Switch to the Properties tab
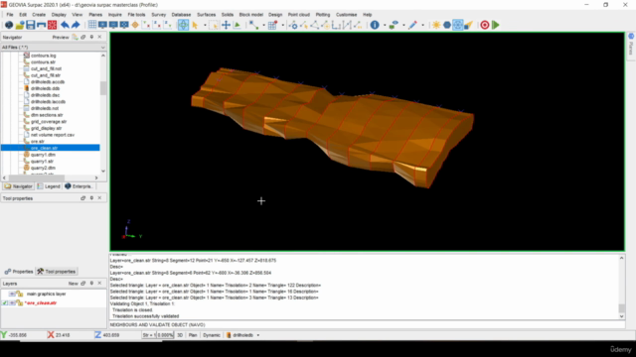Screen dimensions: 636x357 pos(19,271)
